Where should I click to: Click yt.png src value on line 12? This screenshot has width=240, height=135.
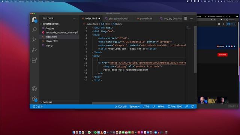point(121,66)
